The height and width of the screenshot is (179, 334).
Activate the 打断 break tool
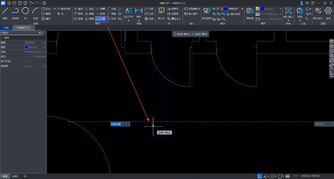(x=101, y=19)
